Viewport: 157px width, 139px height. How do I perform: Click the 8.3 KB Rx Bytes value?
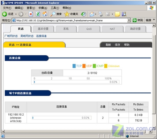[x=139, y=115]
